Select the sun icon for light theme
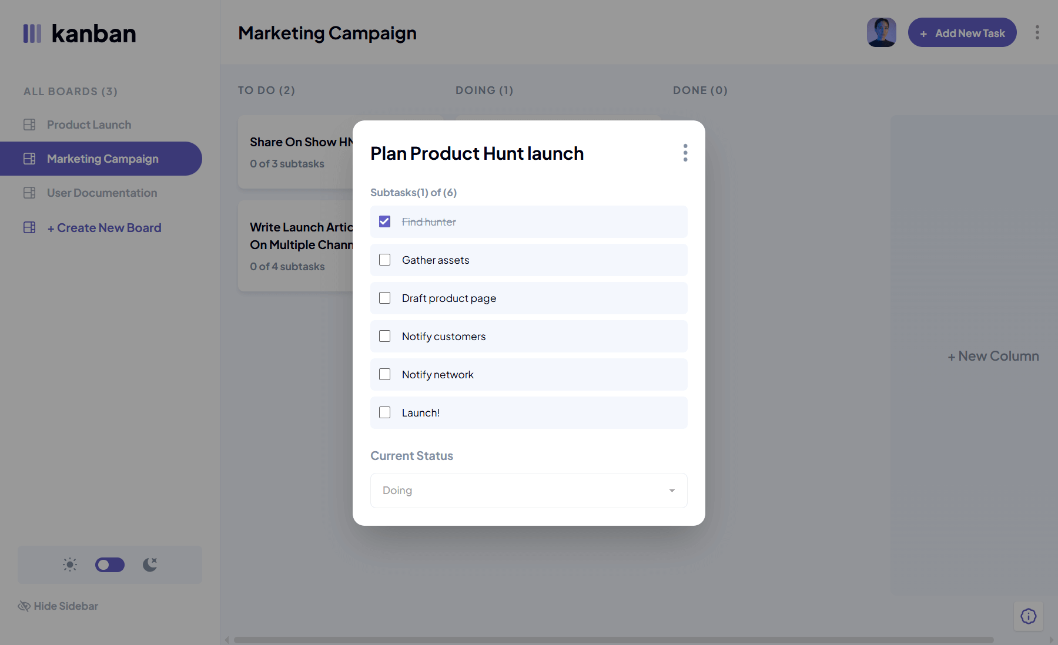1058x645 pixels. click(x=69, y=565)
